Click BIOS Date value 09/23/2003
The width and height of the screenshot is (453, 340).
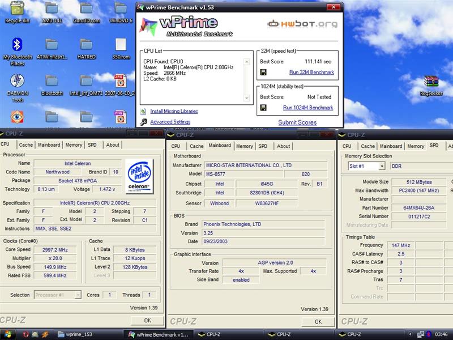pyautogui.click(x=263, y=241)
